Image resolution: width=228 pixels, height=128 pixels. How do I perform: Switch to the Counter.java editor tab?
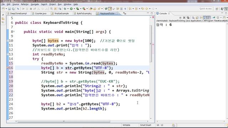coord(41,14)
